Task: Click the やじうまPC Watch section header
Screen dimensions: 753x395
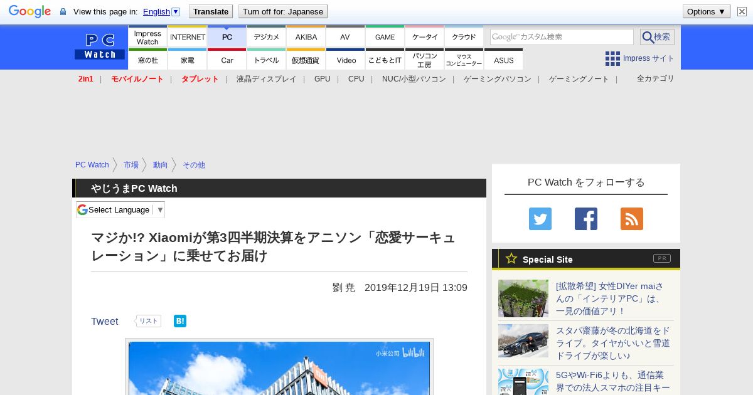Action: click(279, 188)
